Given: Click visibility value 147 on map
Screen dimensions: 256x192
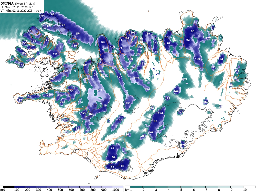Looking at the screenshot, I should point(176,91).
